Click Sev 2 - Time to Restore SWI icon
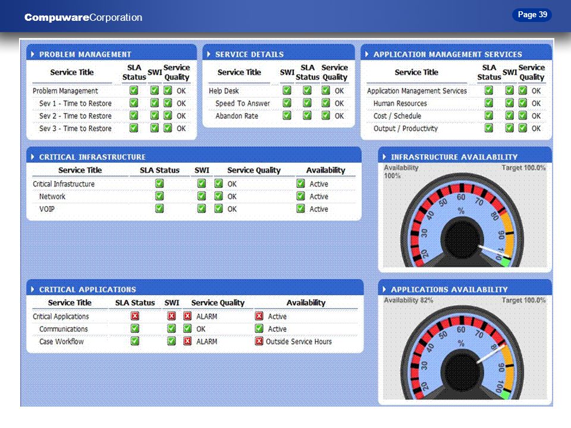 (155, 115)
